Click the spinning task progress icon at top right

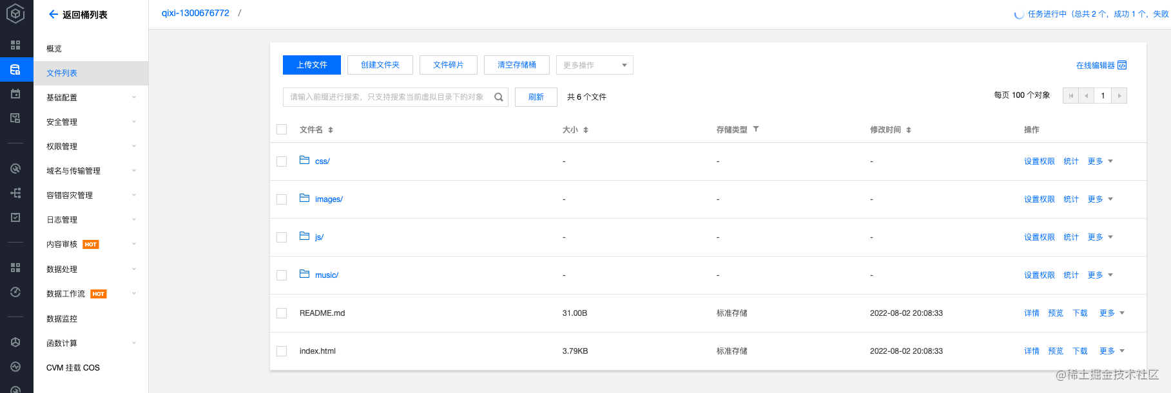(x=1019, y=14)
